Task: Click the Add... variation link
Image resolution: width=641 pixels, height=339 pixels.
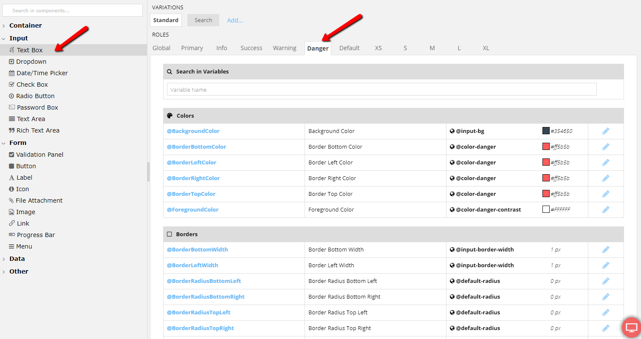Action: pyautogui.click(x=235, y=20)
